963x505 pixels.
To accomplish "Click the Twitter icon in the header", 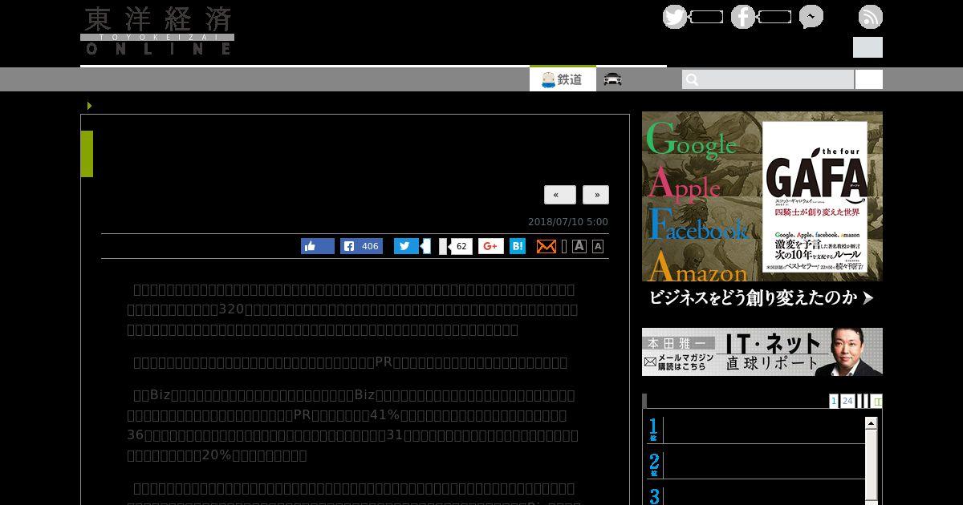I will pyautogui.click(x=675, y=17).
